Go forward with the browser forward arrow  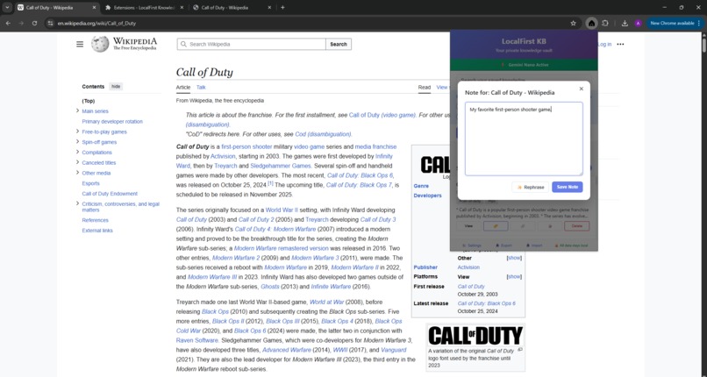click(21, 24)
